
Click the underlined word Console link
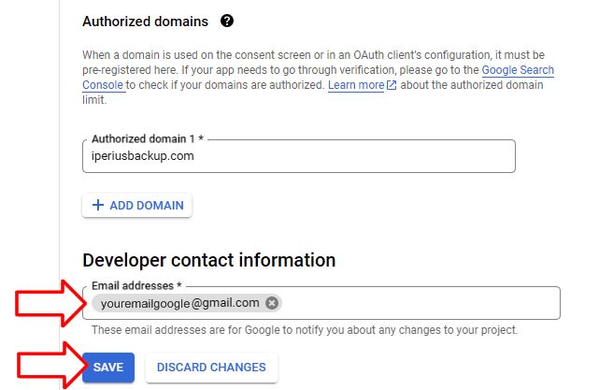tap(103, 85)
